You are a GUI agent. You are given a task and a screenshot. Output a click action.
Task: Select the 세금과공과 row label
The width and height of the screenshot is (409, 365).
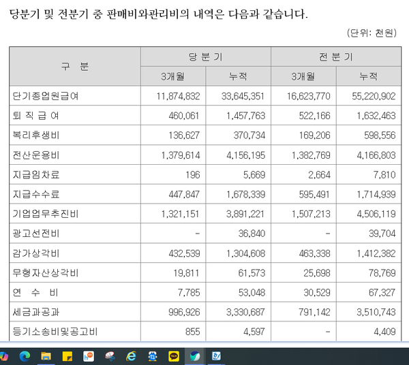pos(36,312)
